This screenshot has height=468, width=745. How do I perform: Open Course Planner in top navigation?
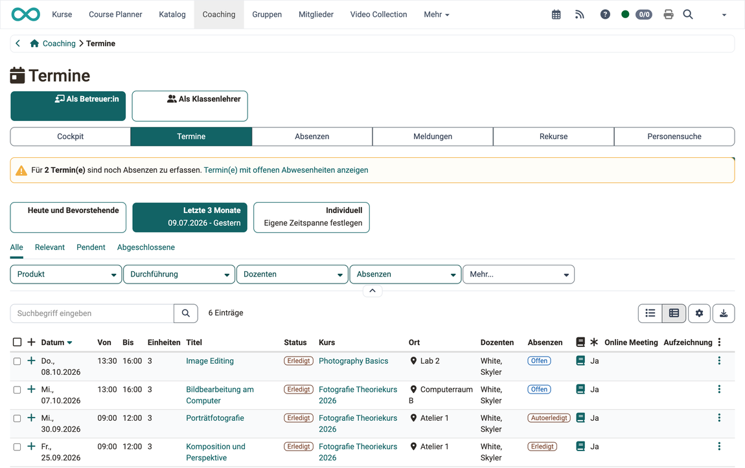pos(115,15)
